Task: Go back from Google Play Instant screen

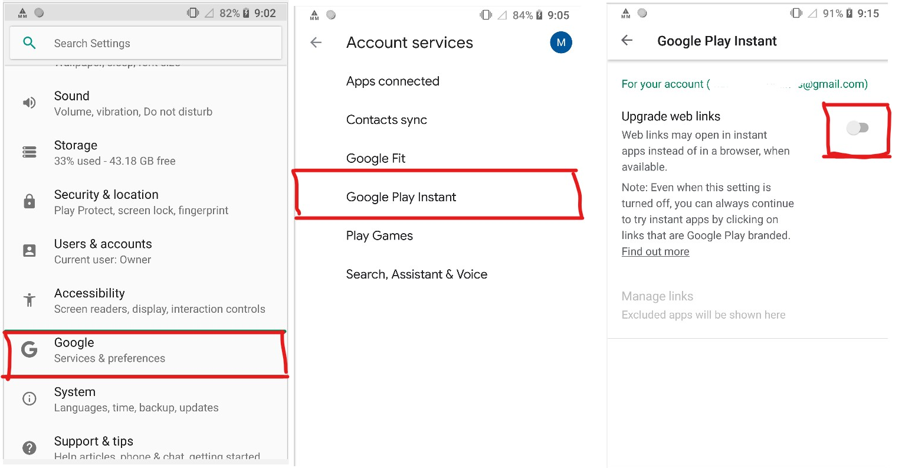Action: [627, 41]
